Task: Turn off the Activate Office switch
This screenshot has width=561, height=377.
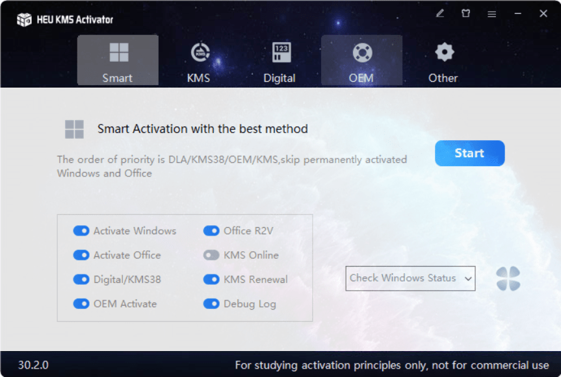Action: (x=81, y=255)
